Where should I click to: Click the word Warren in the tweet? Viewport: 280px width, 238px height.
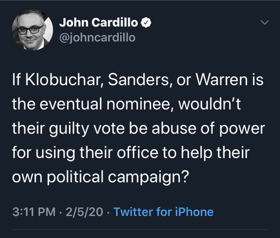[x=222, y=79]
